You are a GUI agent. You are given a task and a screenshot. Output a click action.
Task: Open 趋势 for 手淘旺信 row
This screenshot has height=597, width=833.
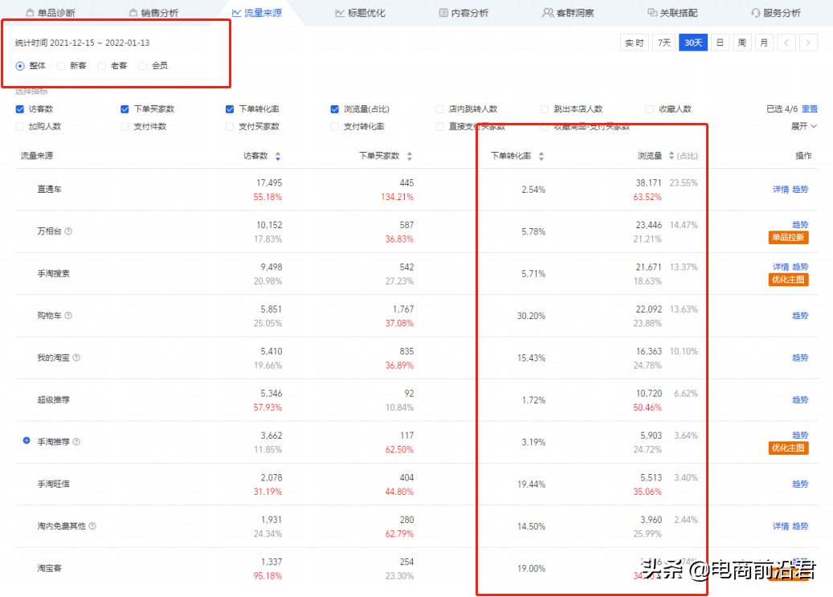[800, 485]
